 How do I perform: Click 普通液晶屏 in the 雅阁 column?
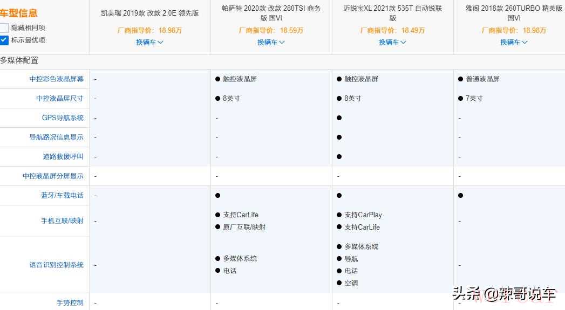(x=482, y=79)
